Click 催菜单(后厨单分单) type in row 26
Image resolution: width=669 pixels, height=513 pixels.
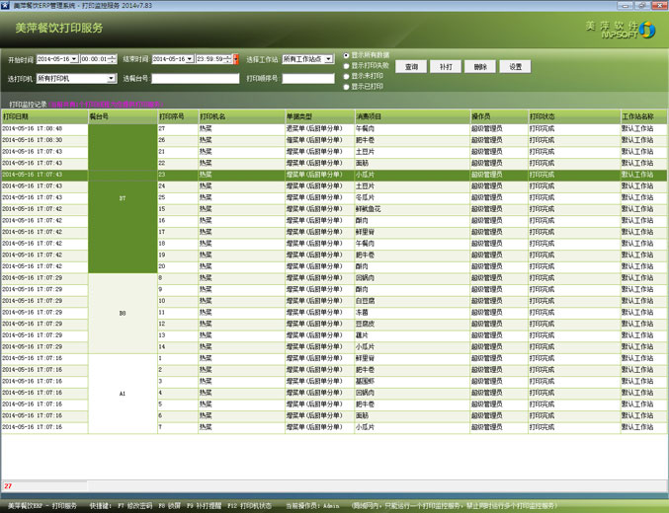point(320,140)
